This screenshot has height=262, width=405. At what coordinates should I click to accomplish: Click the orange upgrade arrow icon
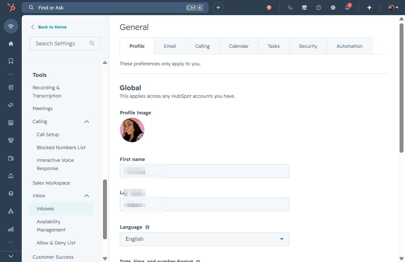click(269, 8)
